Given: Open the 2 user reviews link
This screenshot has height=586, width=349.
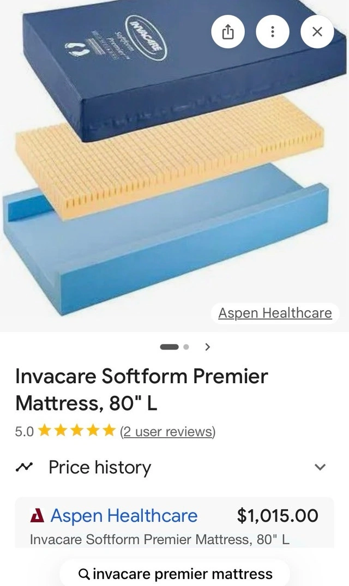Looking at the screenshot, I should point(168,431).
